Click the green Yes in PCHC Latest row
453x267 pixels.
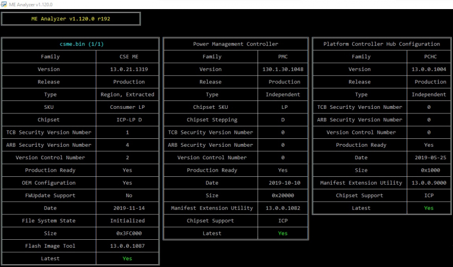[x=429, y=208]
